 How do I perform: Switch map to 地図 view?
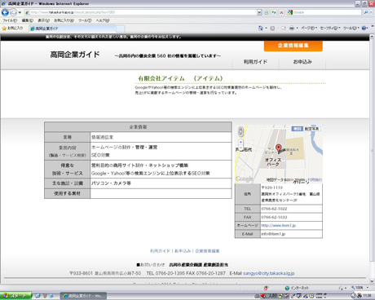click(297, 129)
